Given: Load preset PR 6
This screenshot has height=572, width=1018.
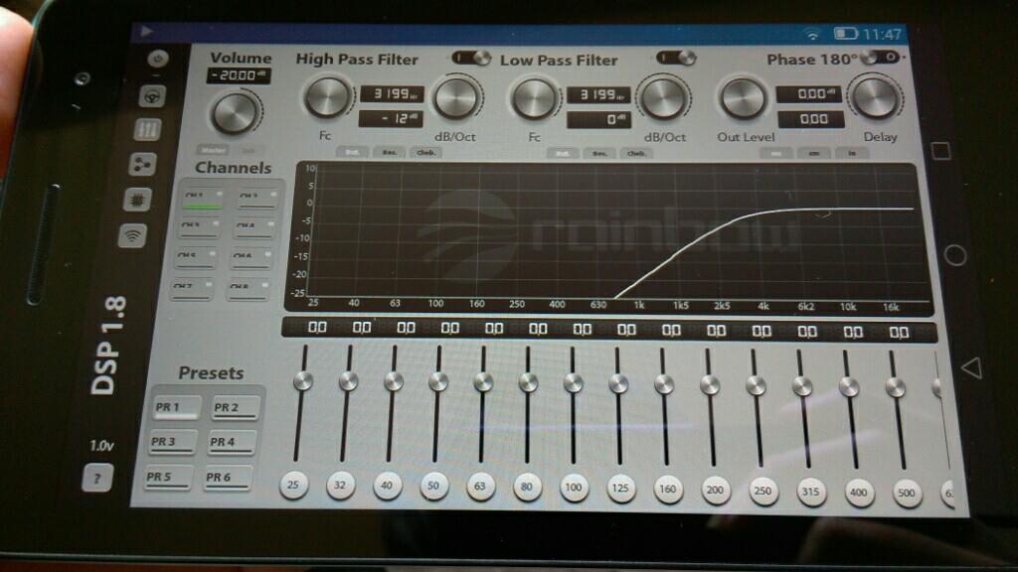Looking at the screenshot, I should pyautogui.click(x=228, y=479).
